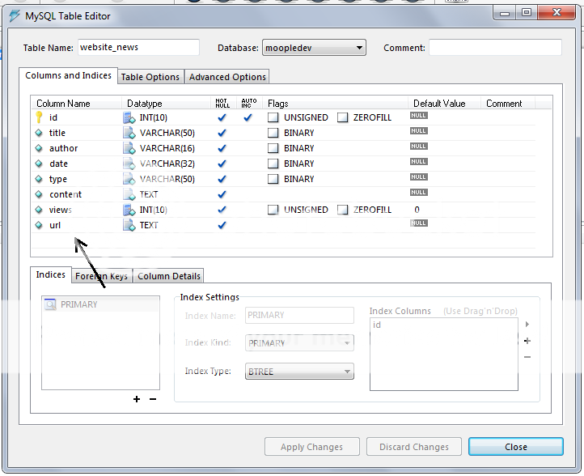The height and width of the screenshot is (476, 584).
Task: Click the PRIMARY index icon in the list
Action: [x=50, y=304]
